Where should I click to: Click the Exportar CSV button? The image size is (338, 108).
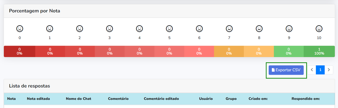coord(286,70)
